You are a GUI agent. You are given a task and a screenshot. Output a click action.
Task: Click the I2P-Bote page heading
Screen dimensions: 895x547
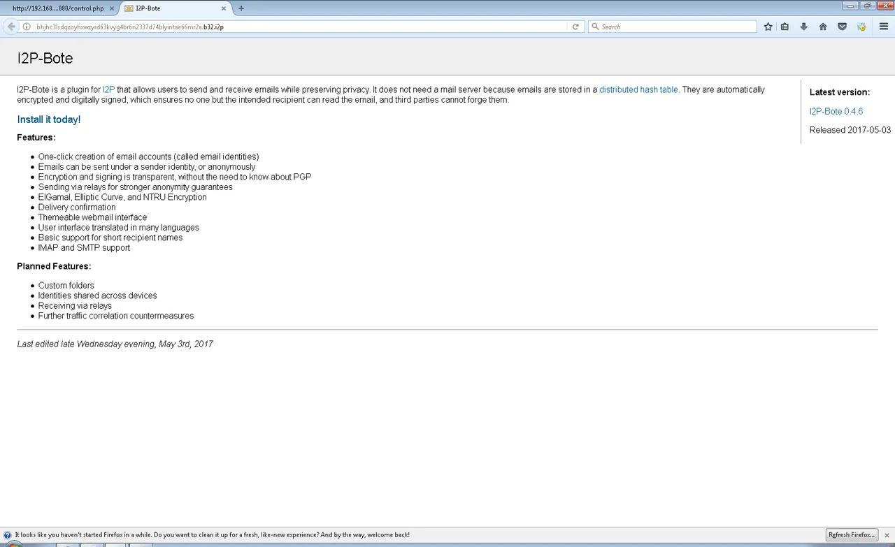click(45, 59)
